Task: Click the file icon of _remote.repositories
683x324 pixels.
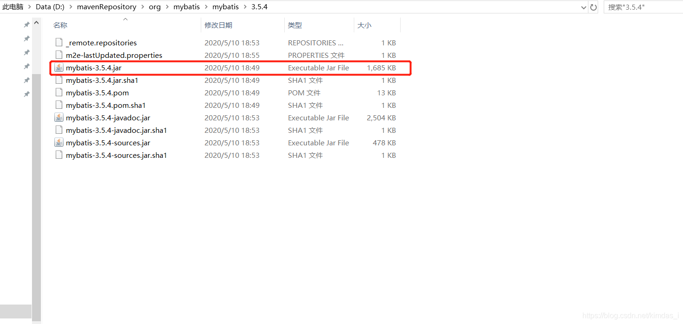Action: tap(59, 43)
